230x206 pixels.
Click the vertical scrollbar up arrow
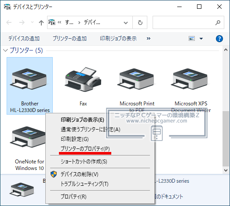pyautogui.click(x=226, y=50)
